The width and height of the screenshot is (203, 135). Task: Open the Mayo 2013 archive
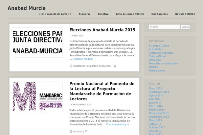(x=155, y=120)
